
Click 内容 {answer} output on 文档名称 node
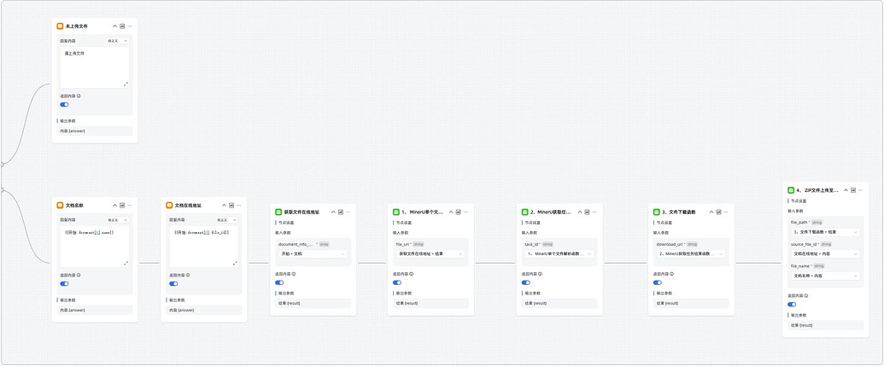click(x=95, y=311)
